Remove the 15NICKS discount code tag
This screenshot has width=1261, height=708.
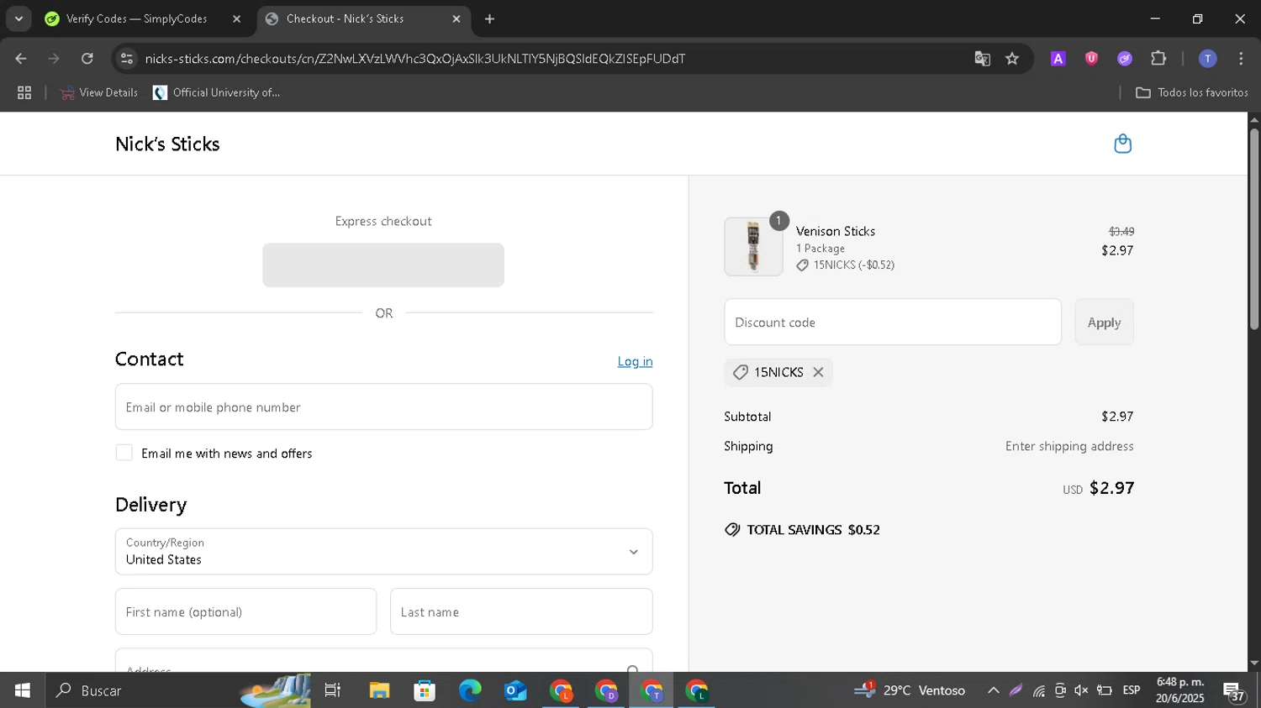tap(818, 372)
